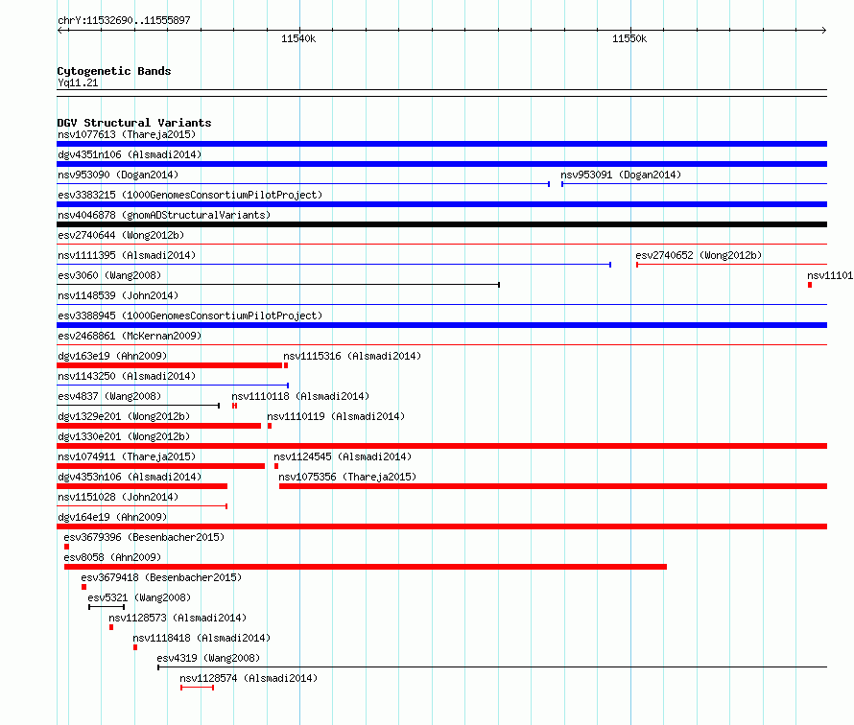Viewport: 854px width, 725px height.
Task: Open nsv1115316 (Alsmadi2014) variant label
Action: click(352, 356)
